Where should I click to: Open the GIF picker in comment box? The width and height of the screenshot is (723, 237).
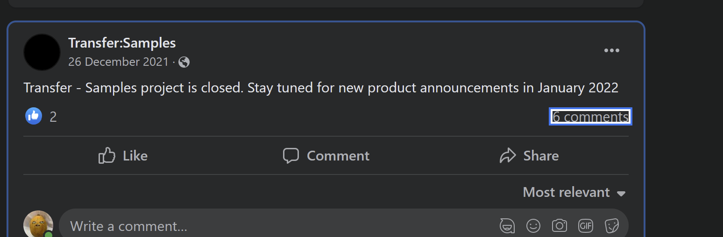click(585, 226)
